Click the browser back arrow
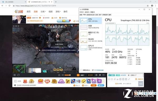158x101 pixels. coord(2,6)
